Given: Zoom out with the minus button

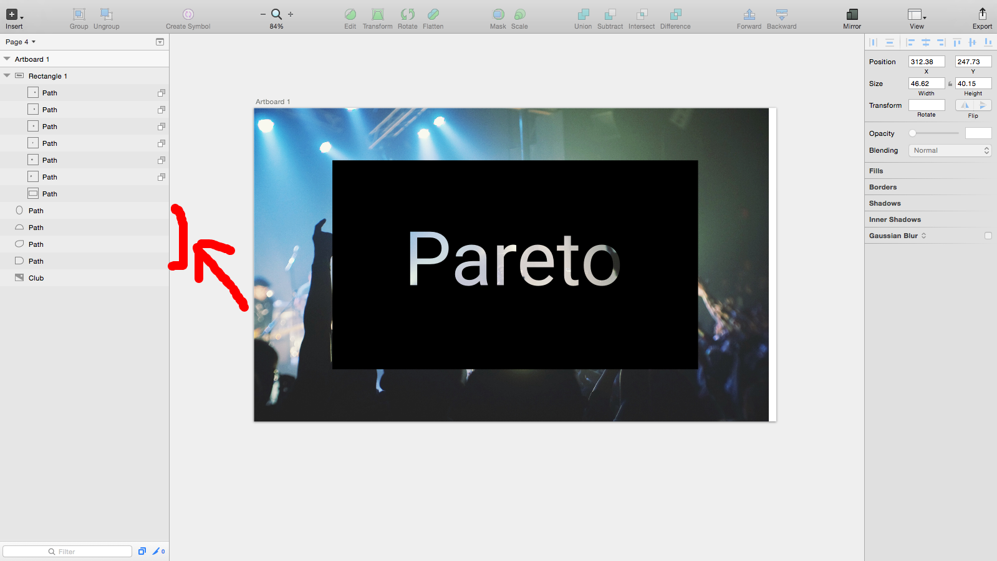Looking at the screenshot, I should click(262, 14).
